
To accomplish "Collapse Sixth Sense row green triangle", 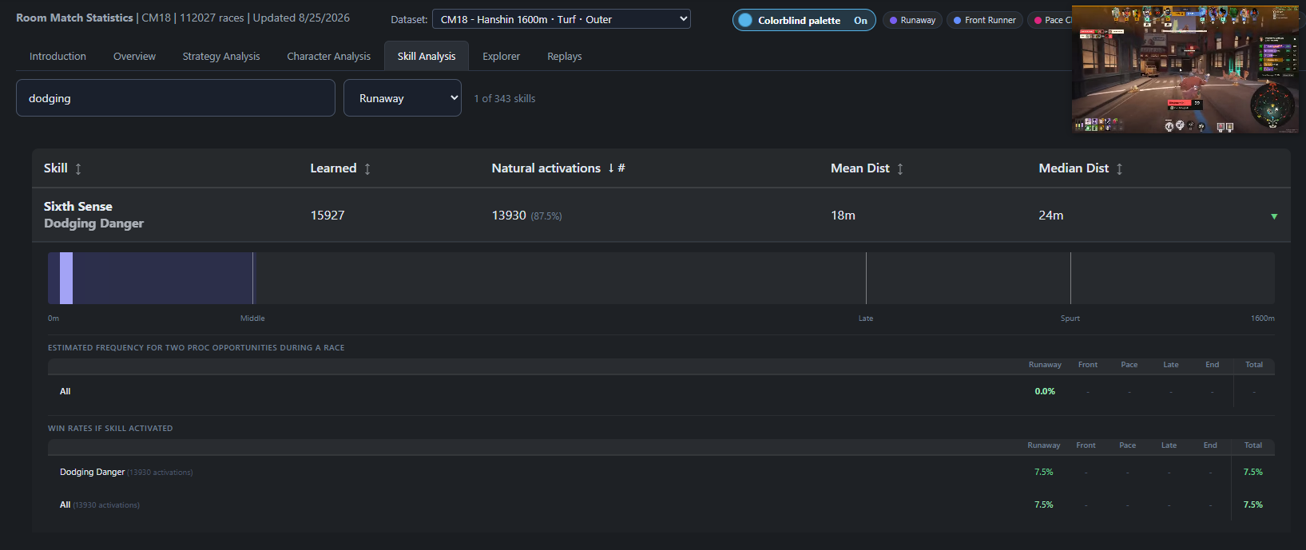I will click(x=1274, y=216).
